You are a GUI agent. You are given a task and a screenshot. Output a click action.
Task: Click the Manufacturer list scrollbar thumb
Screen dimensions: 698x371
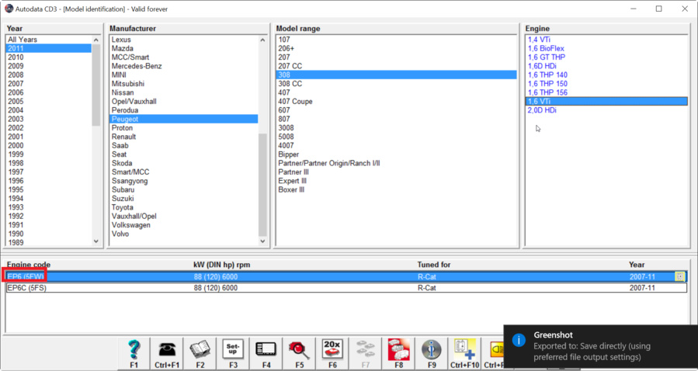point(262,185)
